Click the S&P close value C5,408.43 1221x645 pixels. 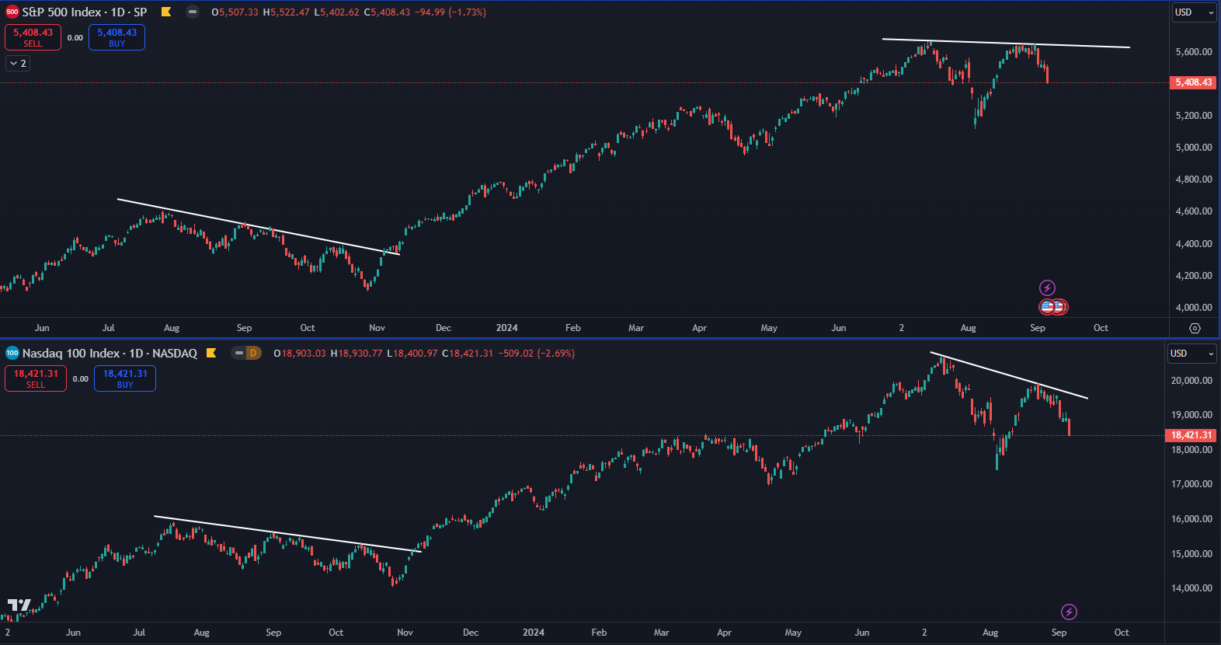click(x=387, y=12)
